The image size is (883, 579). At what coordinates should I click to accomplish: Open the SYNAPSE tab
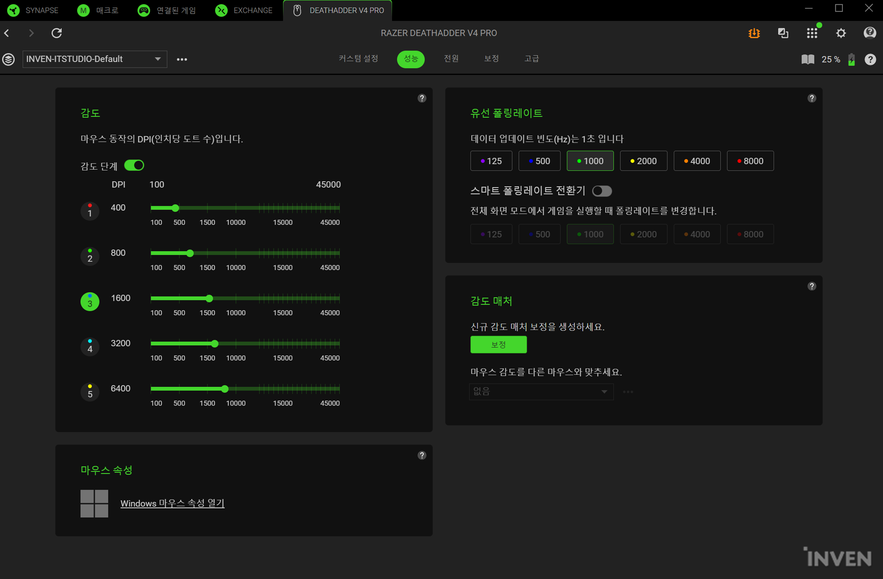point(34,10)
